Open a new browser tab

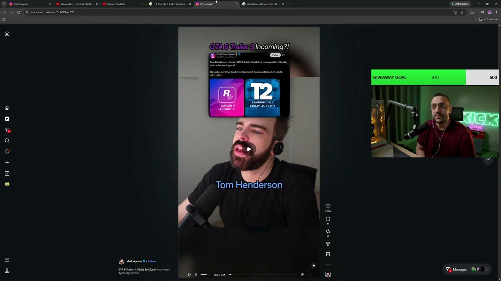point(290,4)
